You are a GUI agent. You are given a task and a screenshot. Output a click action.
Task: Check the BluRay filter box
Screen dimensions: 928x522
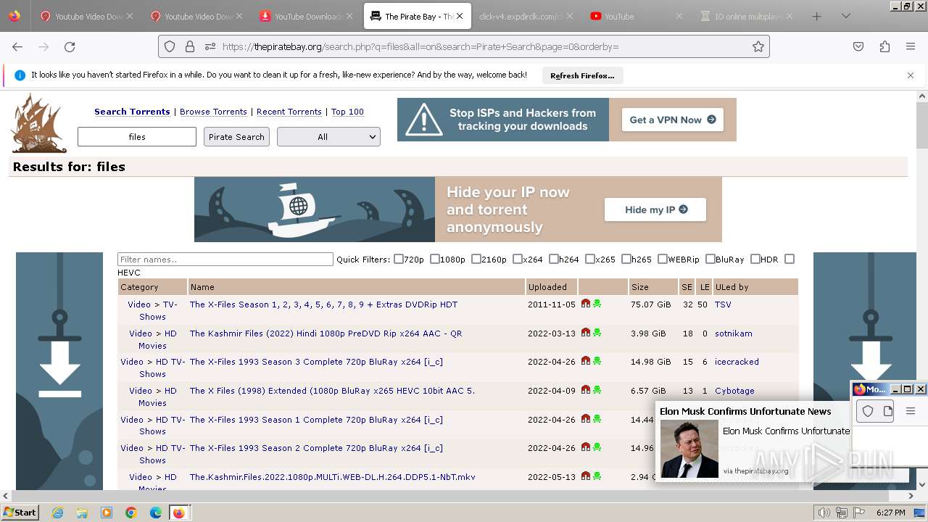(x=710, y=259)
